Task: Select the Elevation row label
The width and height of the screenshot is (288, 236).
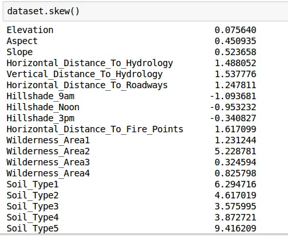Action: click(30, 30)
